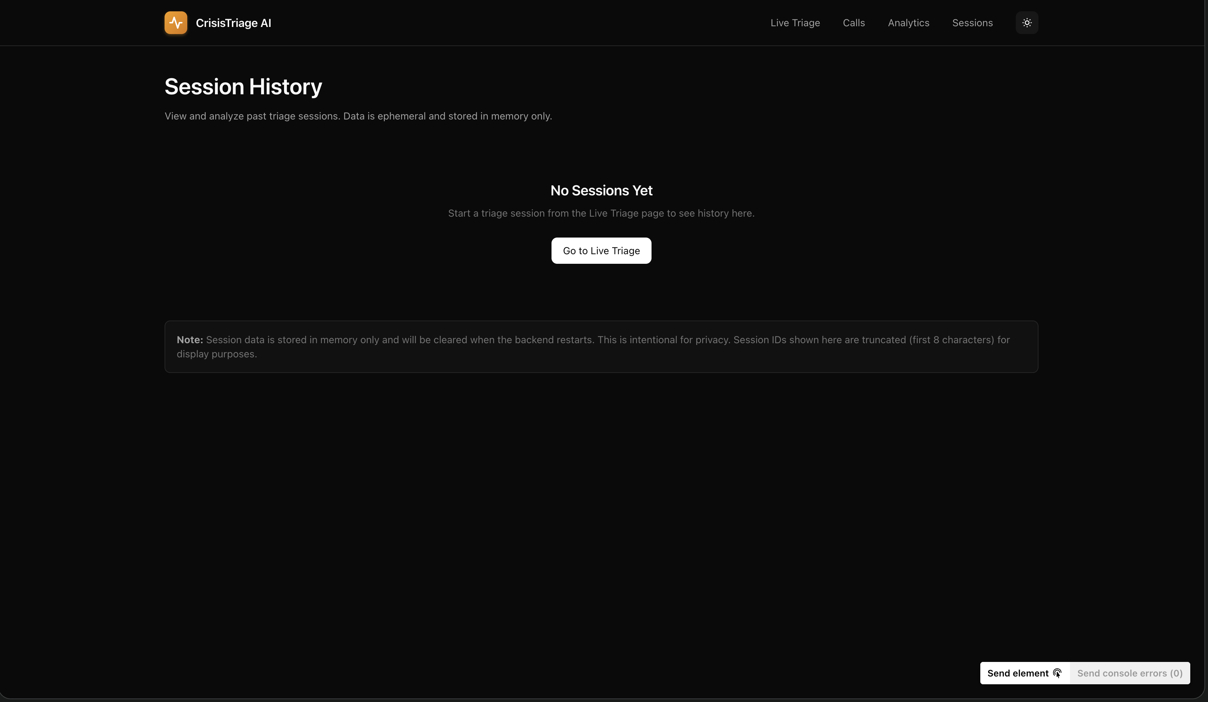Navigate to the Calls section
Image resolution: width=1208 pixels, height=702 pixels.
[854, 23]
